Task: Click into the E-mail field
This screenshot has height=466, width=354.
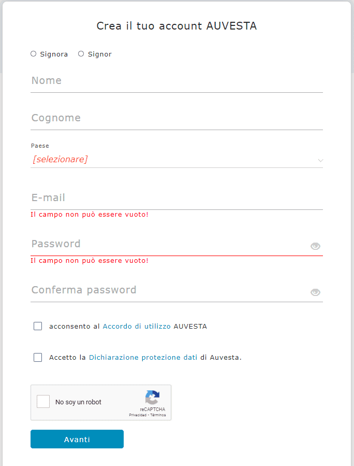Action: [x=176, y=198]
